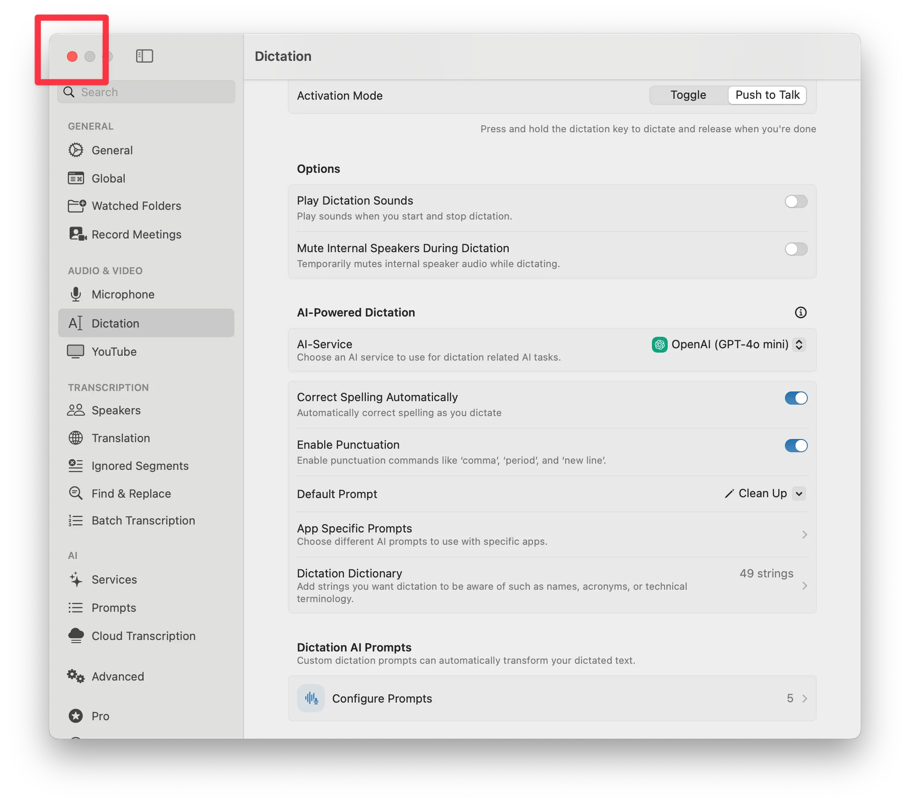
Task: Disable Correct Spelling Automatically toggle
Action: 796,398
